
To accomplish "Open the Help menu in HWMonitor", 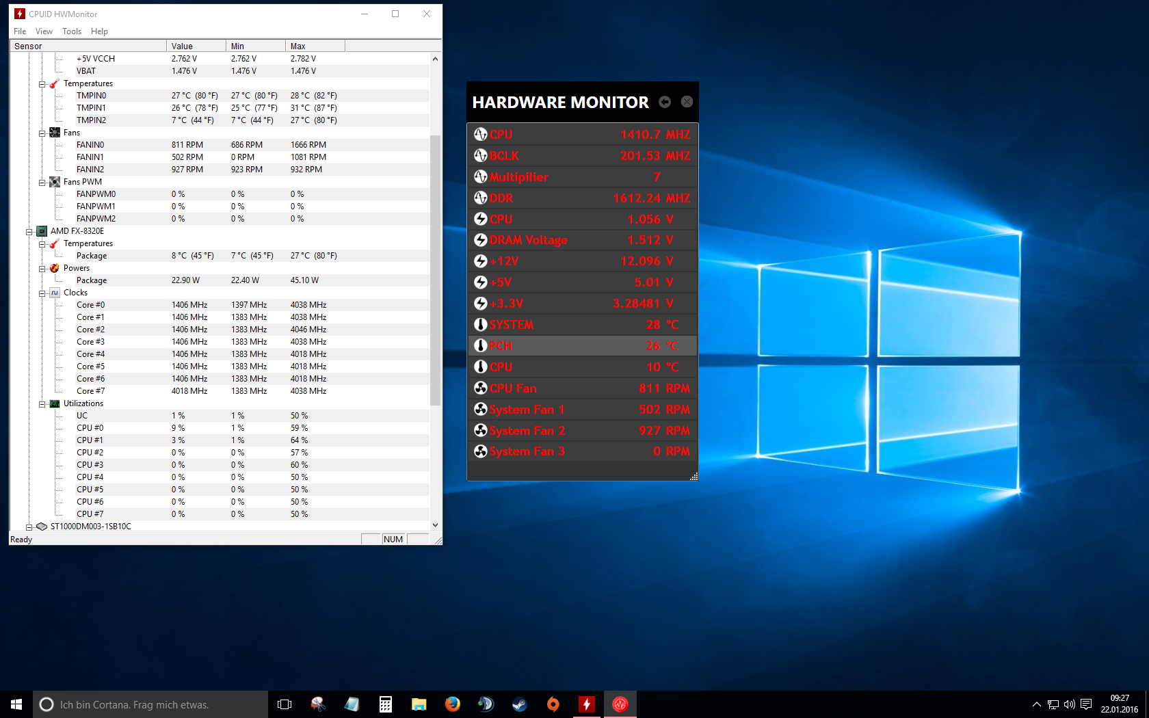I will 99,31.
